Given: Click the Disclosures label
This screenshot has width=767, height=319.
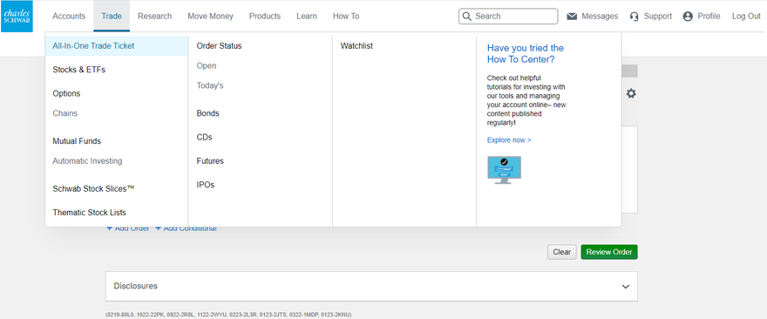Looking at the screenshot, I should 135,286.
